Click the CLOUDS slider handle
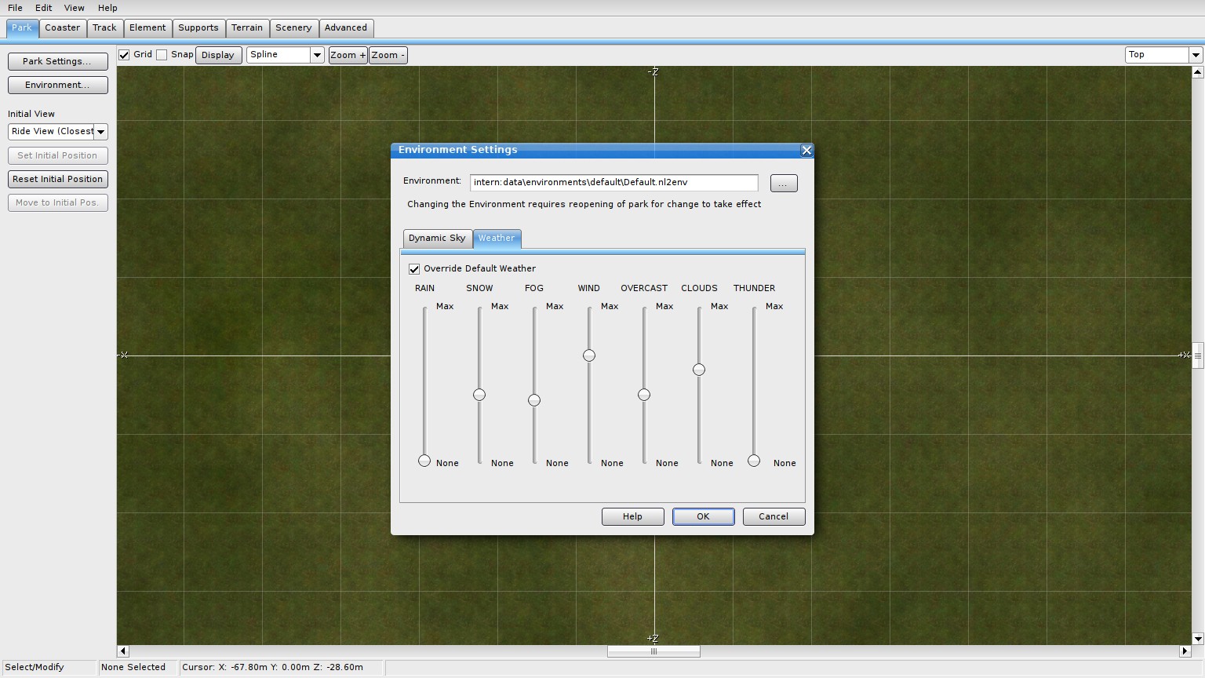The width and height of the screenshot is (1205, 678). pos(699,370)
